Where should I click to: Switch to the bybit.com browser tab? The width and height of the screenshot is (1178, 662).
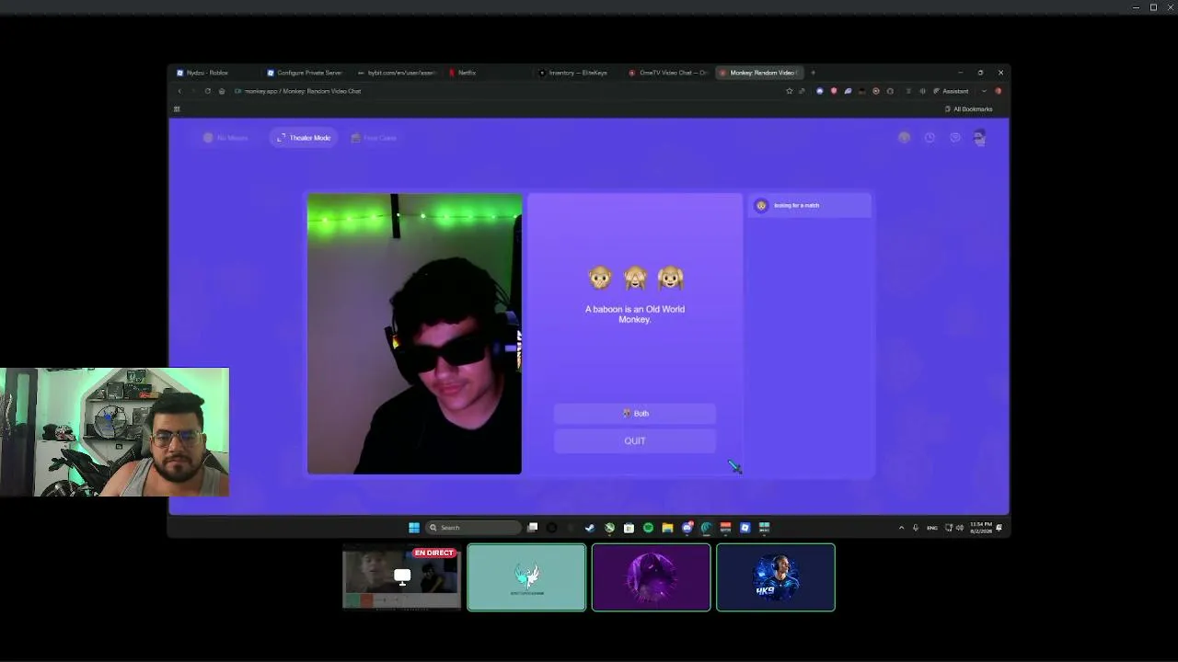click(399, 73)
